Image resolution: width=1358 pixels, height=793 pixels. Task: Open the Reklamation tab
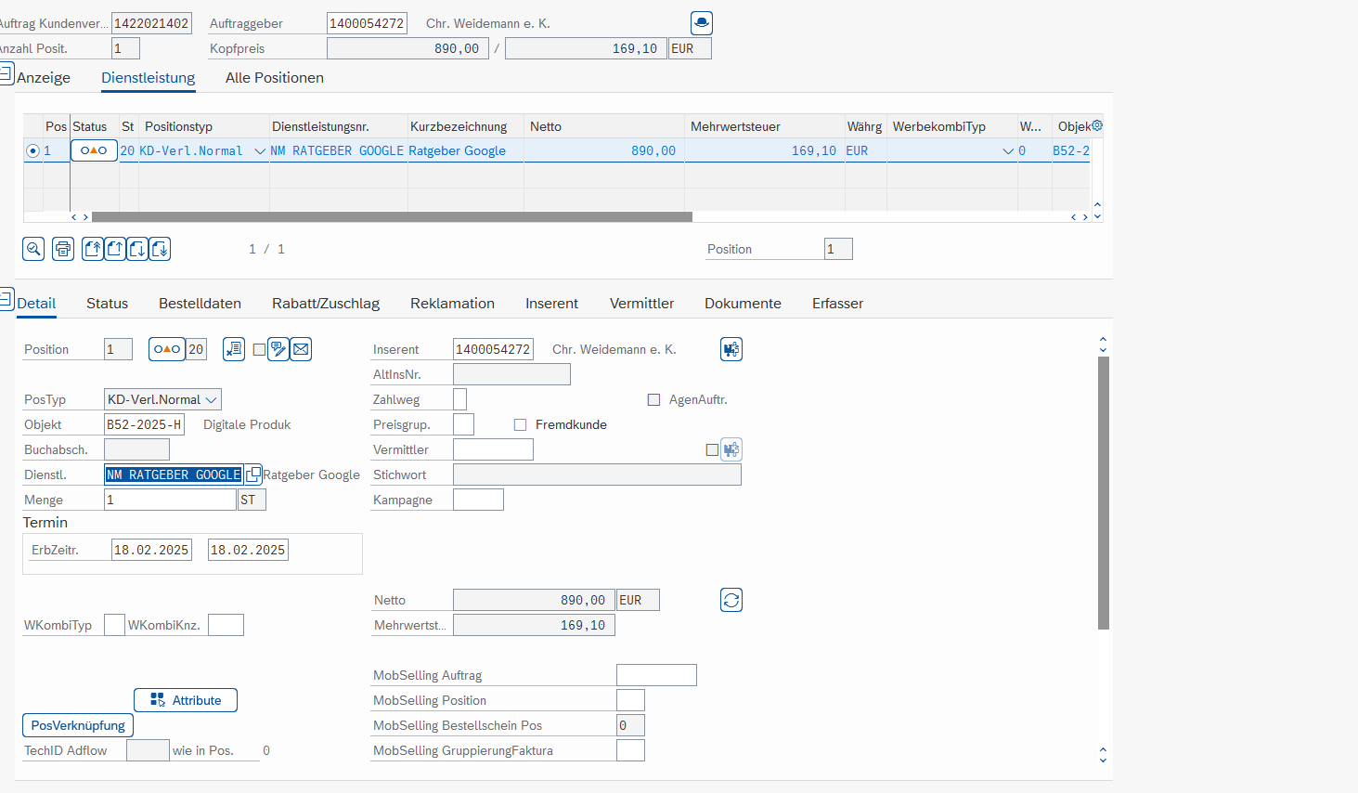point(452,304)
